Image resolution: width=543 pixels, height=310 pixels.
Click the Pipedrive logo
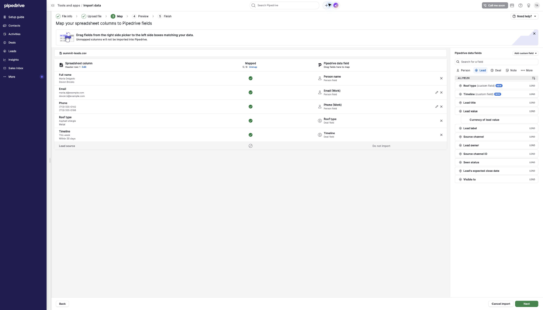14,6
